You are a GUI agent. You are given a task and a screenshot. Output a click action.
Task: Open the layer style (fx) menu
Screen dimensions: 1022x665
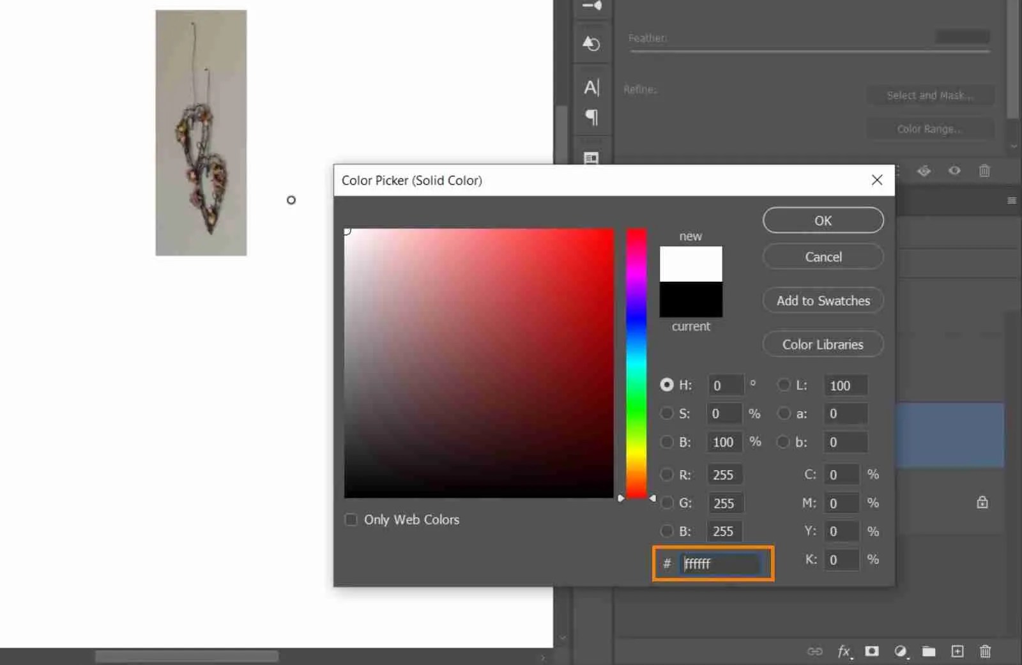843,652
